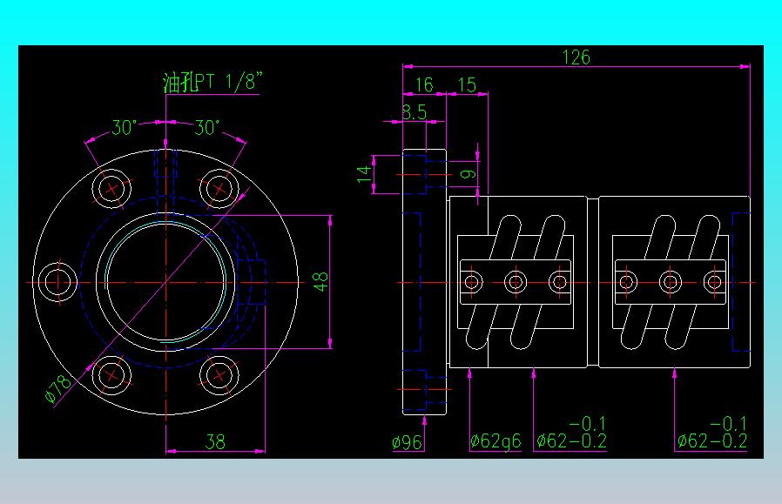This screenshot has width=782, height=504.
Task: Click the 38 bottom dimension
Action: (215, 441)
